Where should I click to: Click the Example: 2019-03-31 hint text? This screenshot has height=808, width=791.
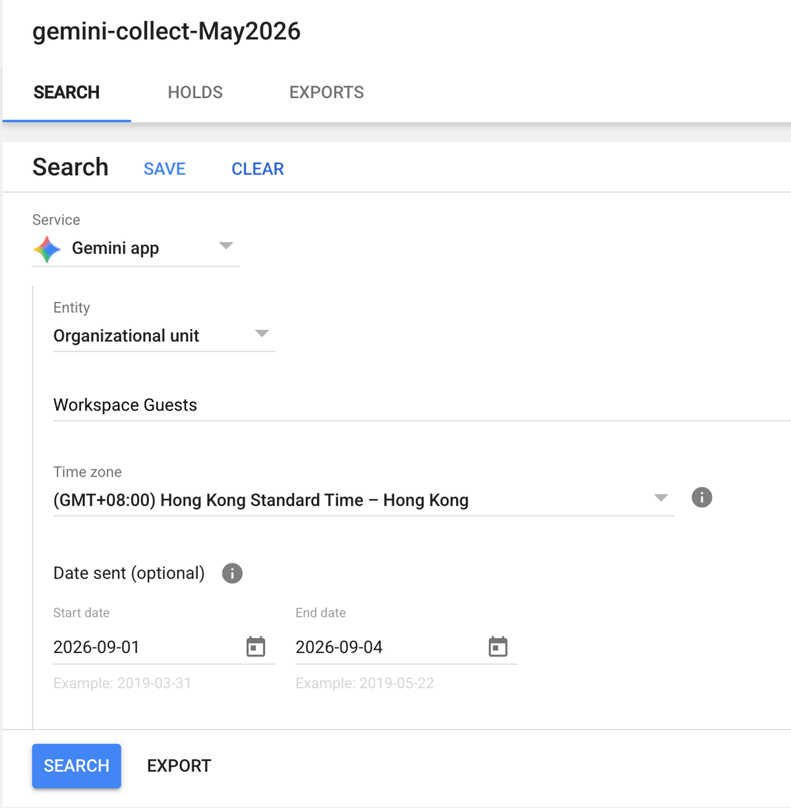123,683
